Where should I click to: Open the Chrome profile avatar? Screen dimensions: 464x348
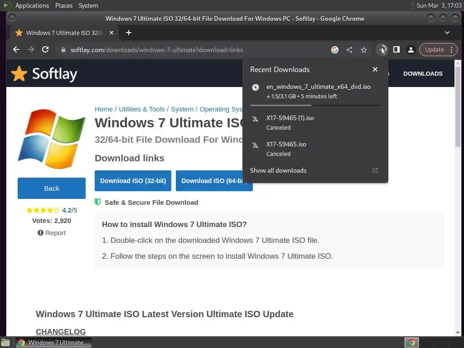[411, 50]
